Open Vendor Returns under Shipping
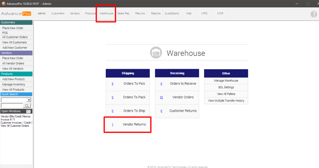319x168 pixels. [134, 124]
